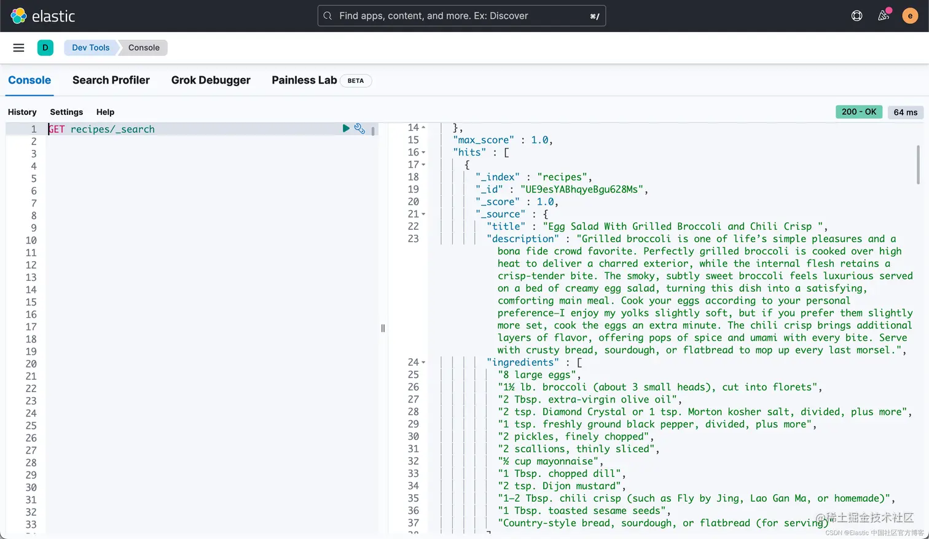Open the user avatar menu
Viewport: 929px width, 539px height.
[910, 16]
